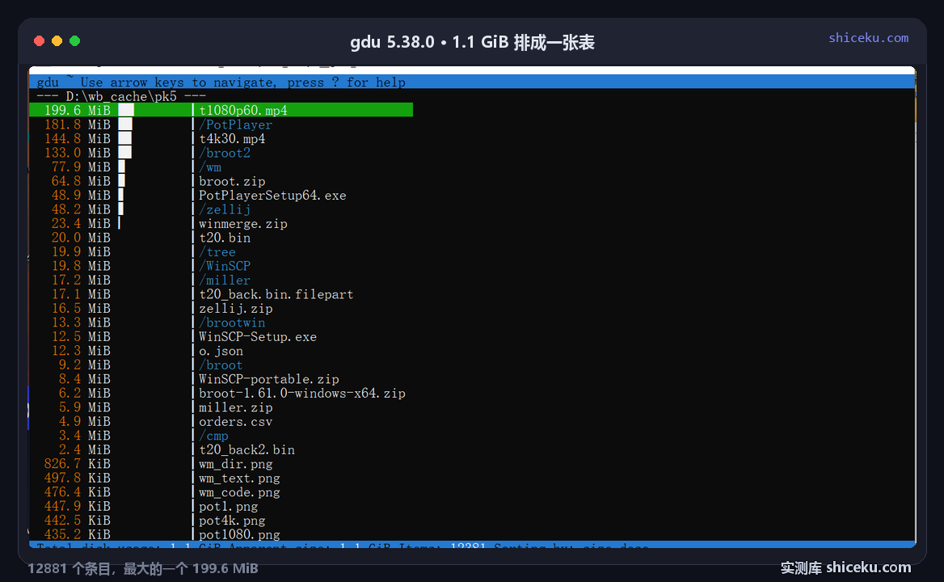Click the 199.6 MiB size value
Screen dimensions: 944x582
[77, 110]
